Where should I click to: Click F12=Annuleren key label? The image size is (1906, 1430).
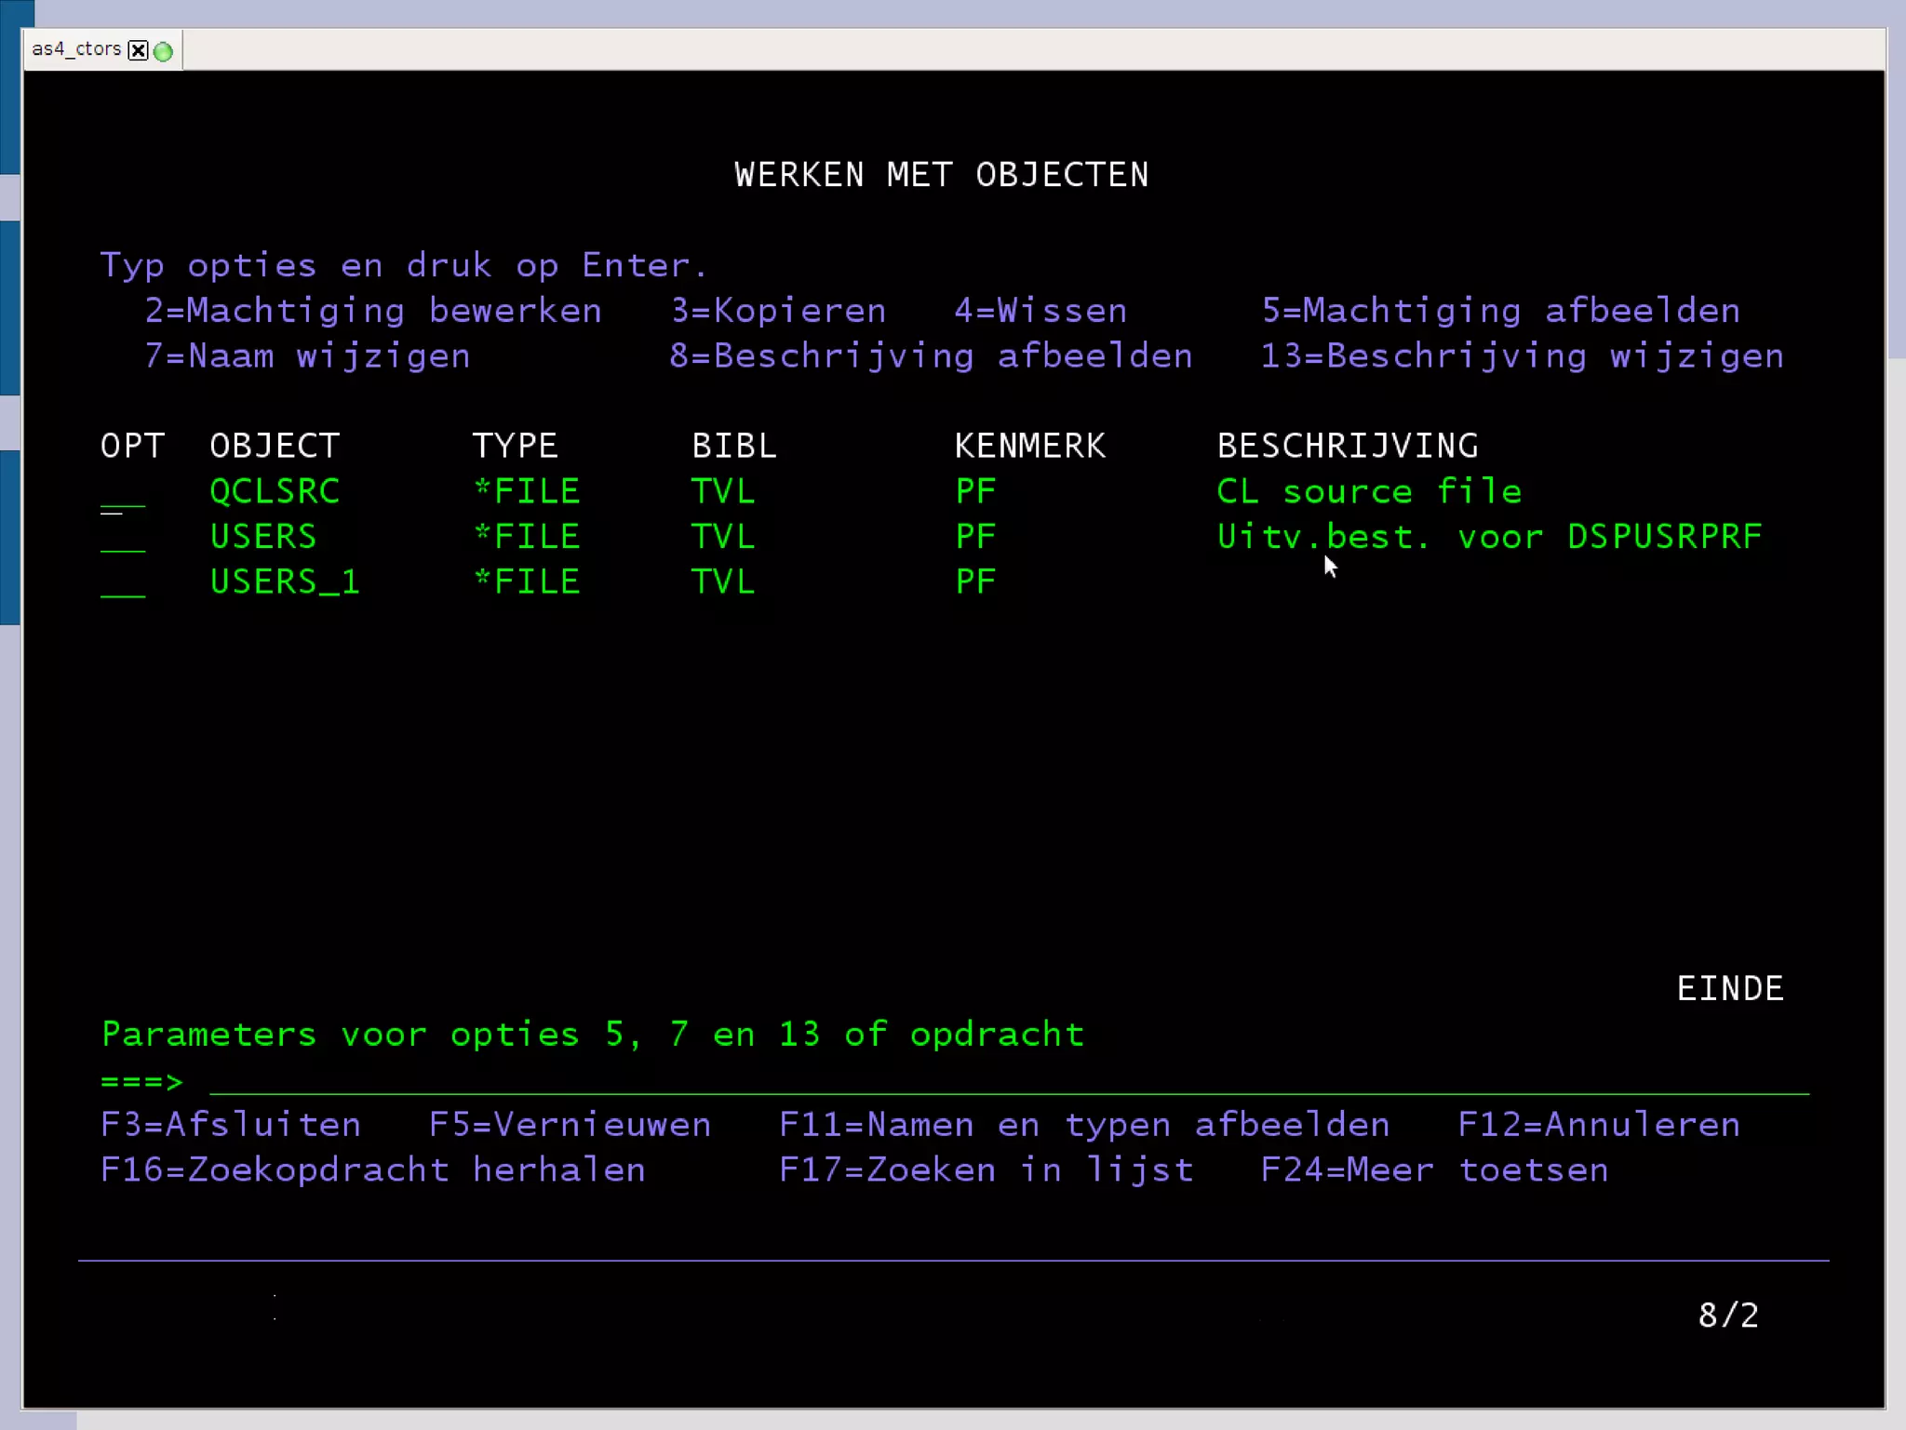click(1598, 1125)
